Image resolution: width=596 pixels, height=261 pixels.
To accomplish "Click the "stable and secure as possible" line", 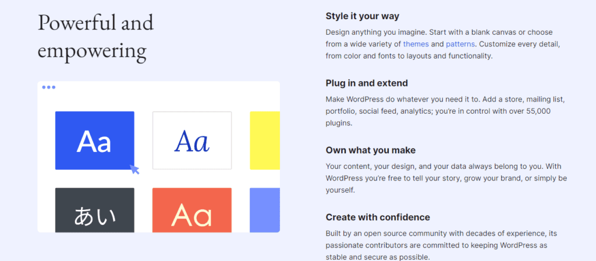I will click(379, 256).
